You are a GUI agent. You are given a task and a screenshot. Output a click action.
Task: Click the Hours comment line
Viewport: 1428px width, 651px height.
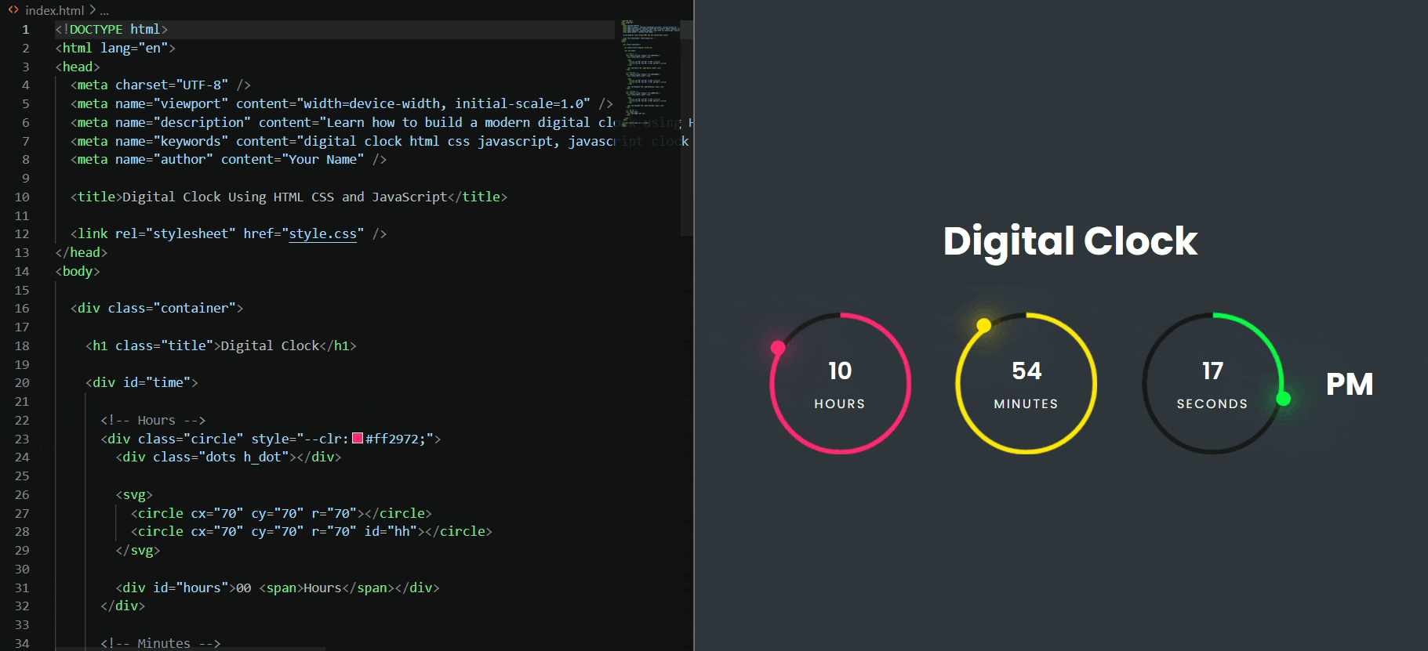[153, 420]
